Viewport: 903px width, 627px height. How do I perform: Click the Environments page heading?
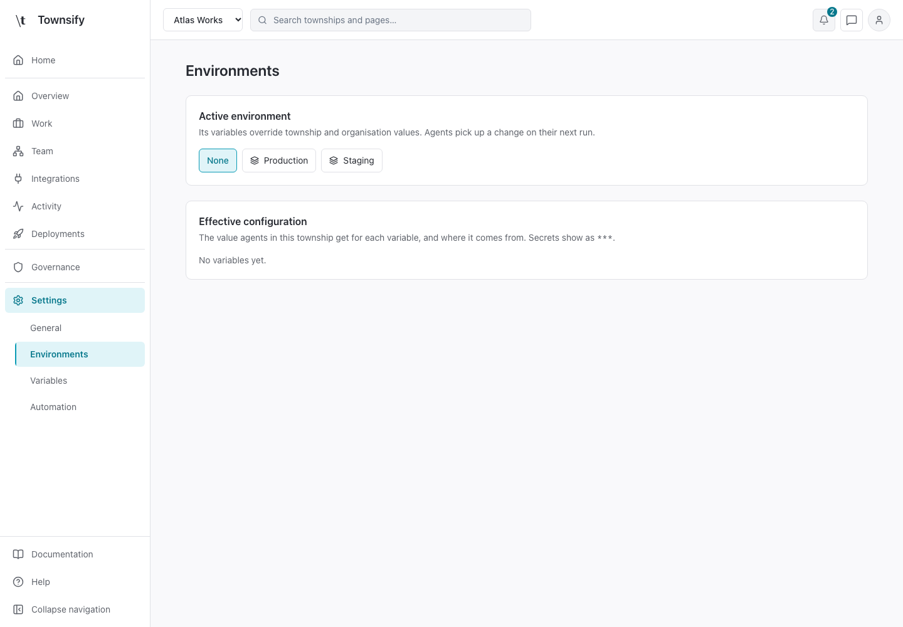click(x=233, y=71)
